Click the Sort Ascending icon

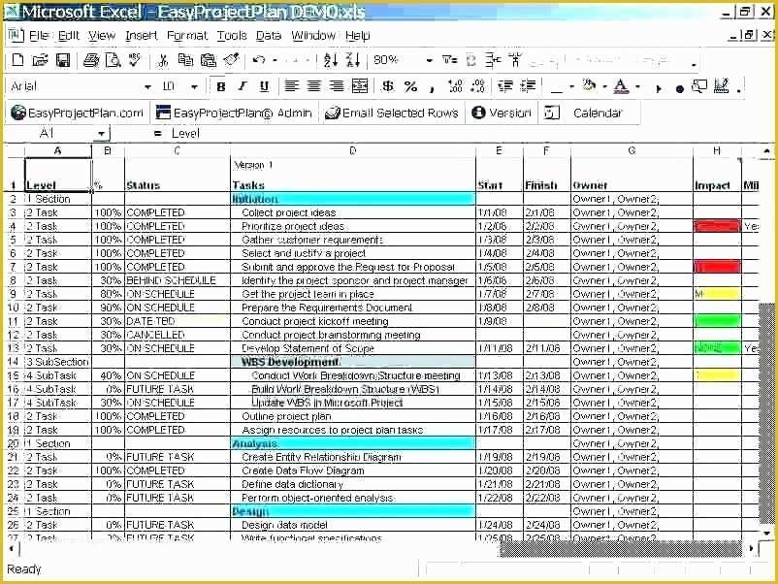[x=331, y=60]
